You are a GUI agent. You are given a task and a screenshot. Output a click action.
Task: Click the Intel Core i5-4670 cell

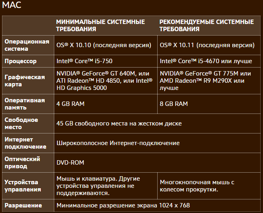pyautogui.click(x=206, y=61)
